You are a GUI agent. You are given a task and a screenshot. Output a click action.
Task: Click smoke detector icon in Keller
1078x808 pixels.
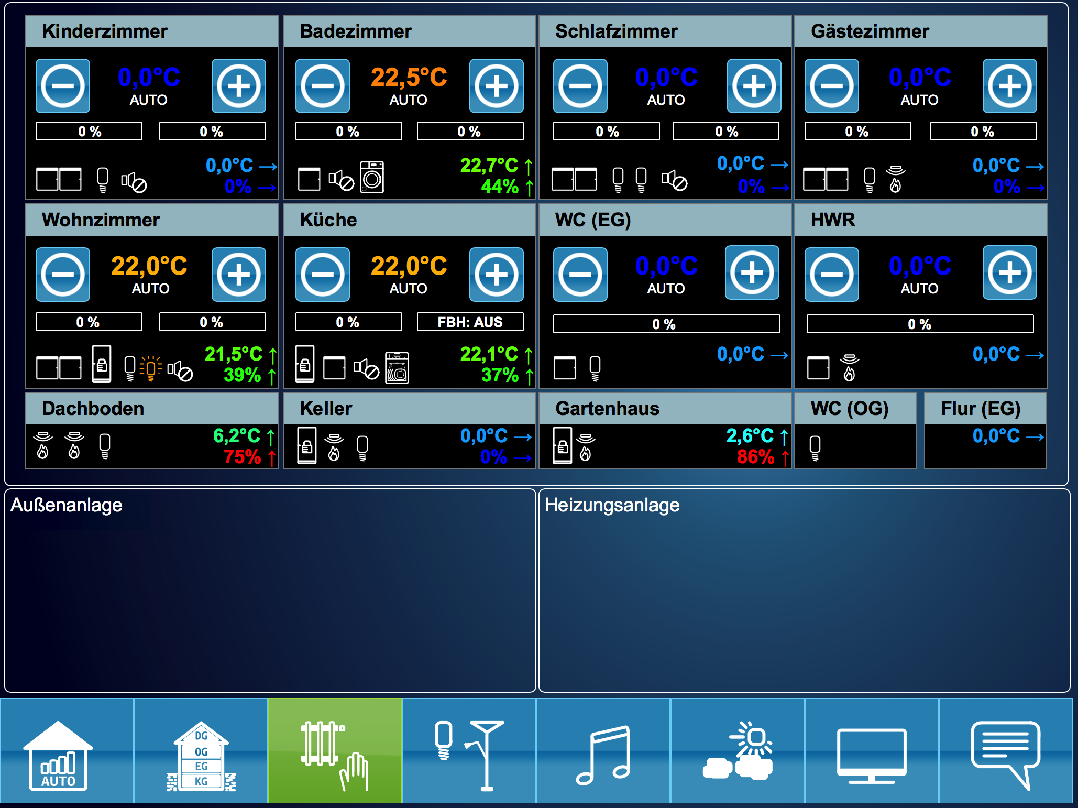334,447
